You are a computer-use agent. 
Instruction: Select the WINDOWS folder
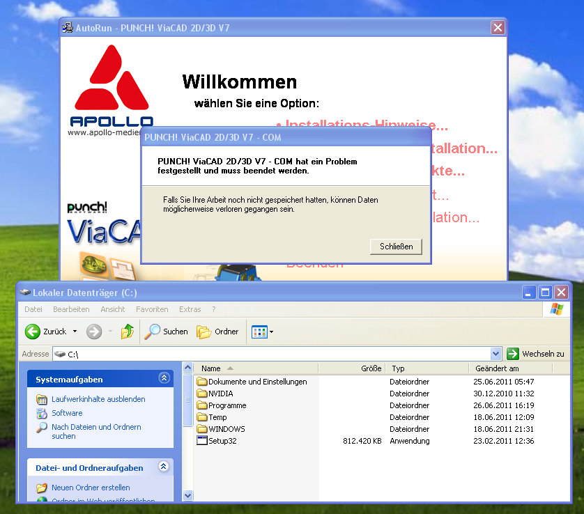coord(226,429)
